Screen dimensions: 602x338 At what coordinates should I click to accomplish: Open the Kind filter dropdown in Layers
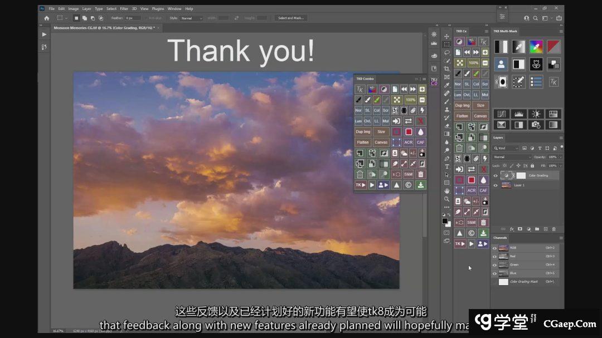[508, 149]
